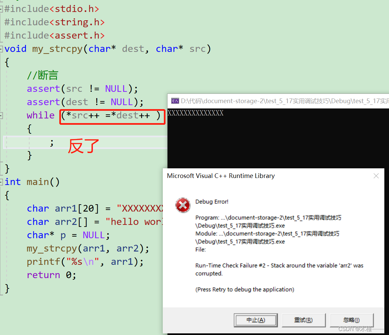Click the 'Program:' path line in dialog
This screenshot has height=335, width=389.
(x=268, y=222)
